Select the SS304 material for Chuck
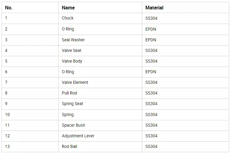 click(151, 18)
